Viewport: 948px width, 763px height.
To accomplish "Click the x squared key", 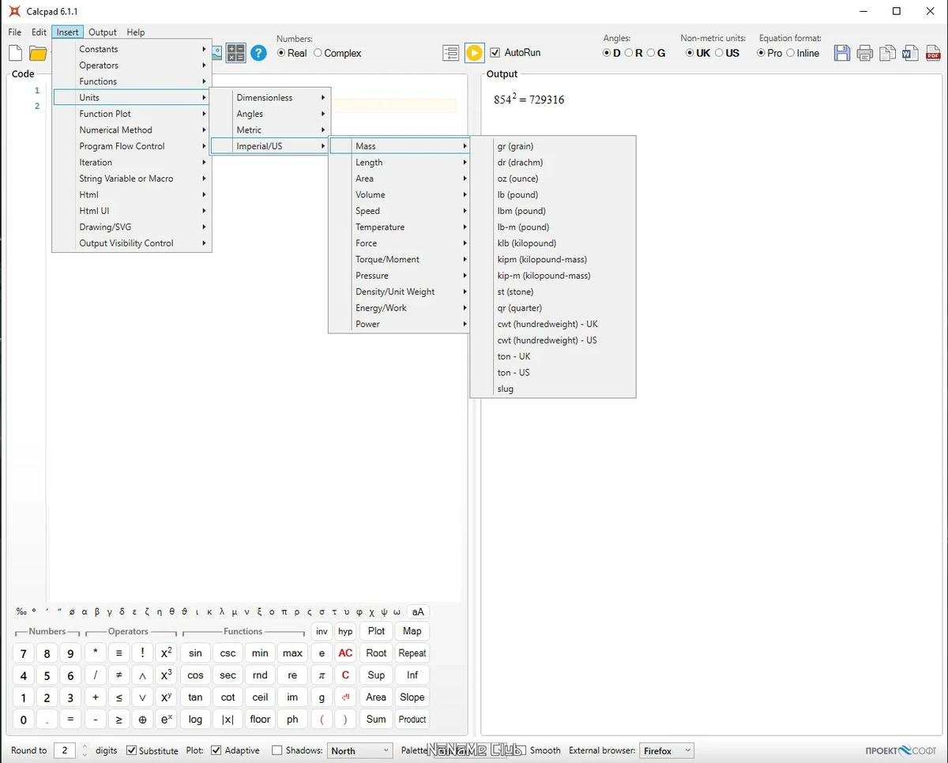I will point(166,653).
